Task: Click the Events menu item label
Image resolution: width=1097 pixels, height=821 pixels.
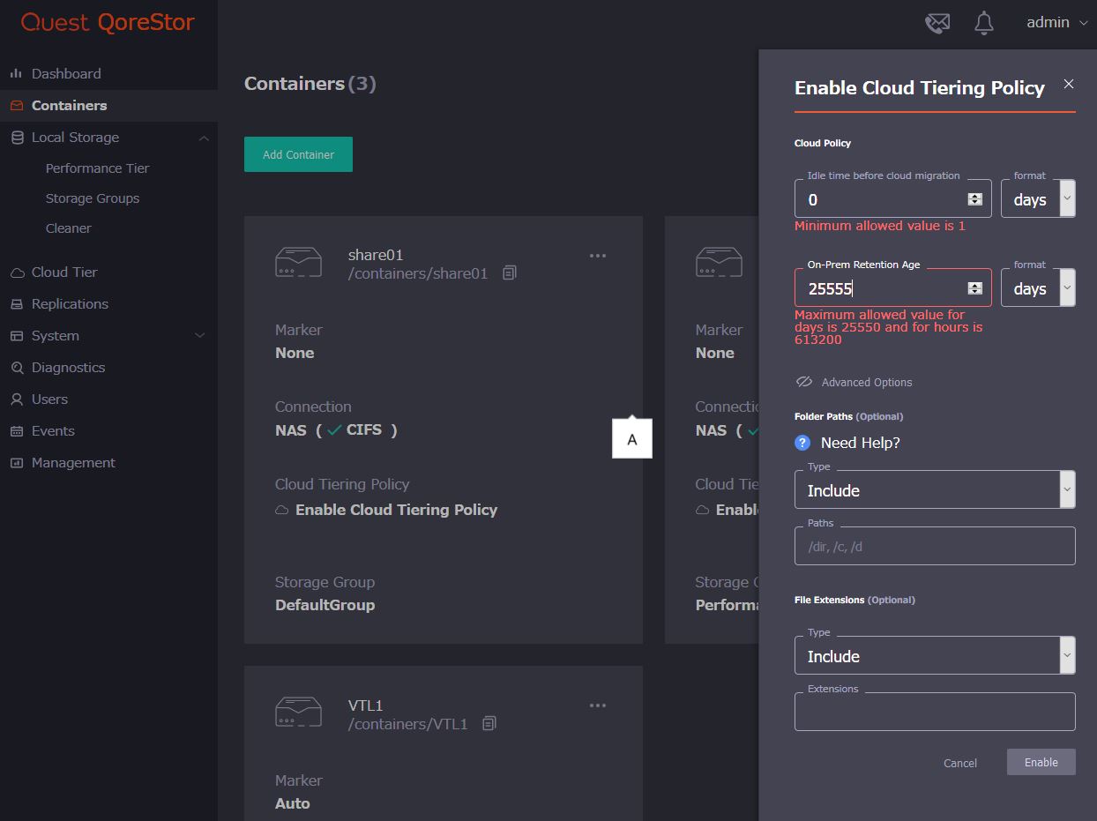Action: click(x=53, y=431)
